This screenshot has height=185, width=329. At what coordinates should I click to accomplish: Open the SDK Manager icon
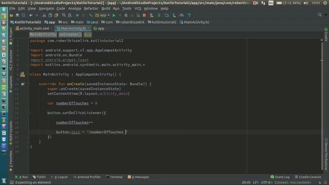click(174, 15)
